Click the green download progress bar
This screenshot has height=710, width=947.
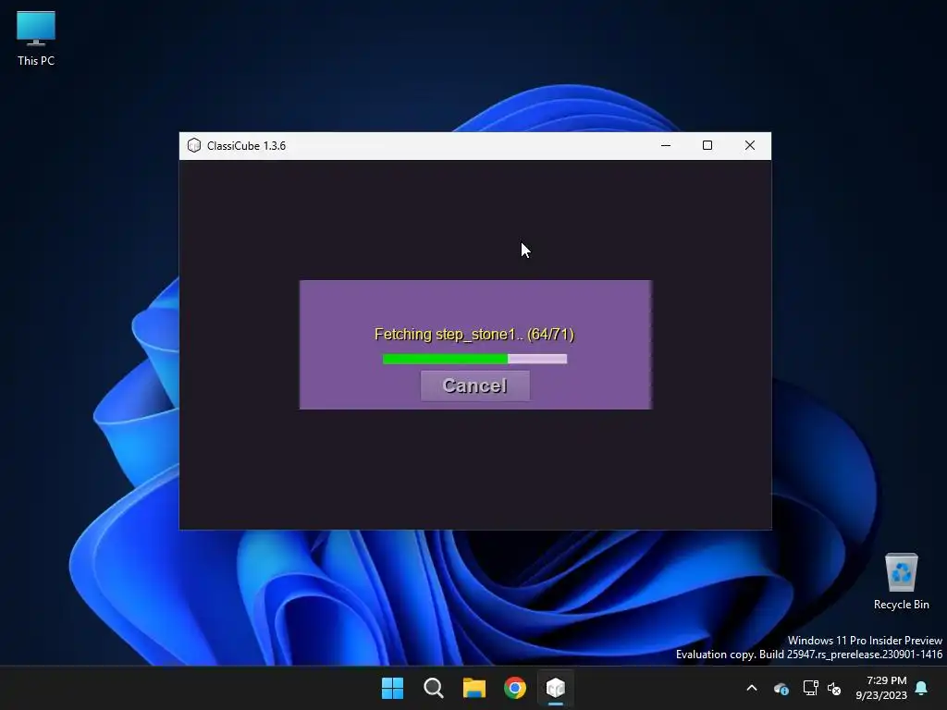click(x=474, y=360)
